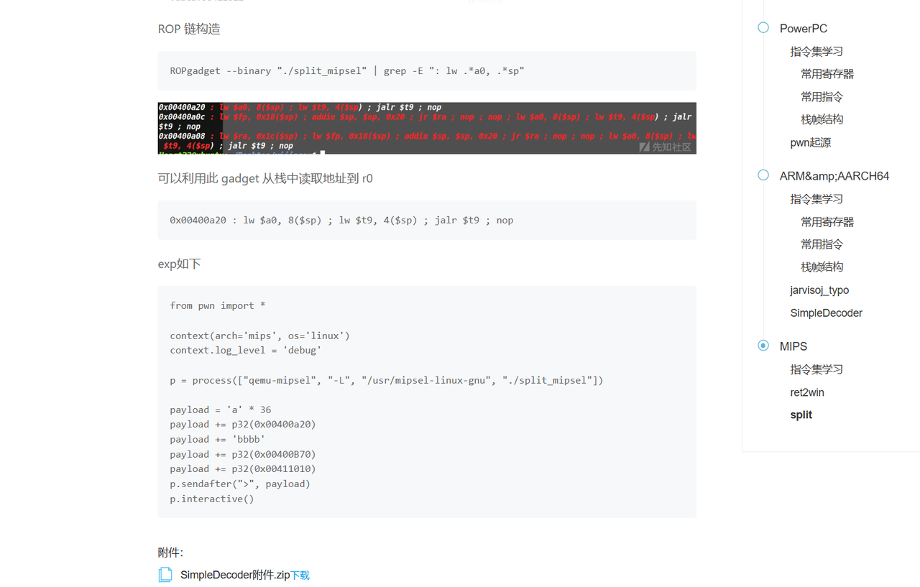Click the ROPgadget --binary command code block
Viewport: 920px width, 587px height.
pos(427,70)
